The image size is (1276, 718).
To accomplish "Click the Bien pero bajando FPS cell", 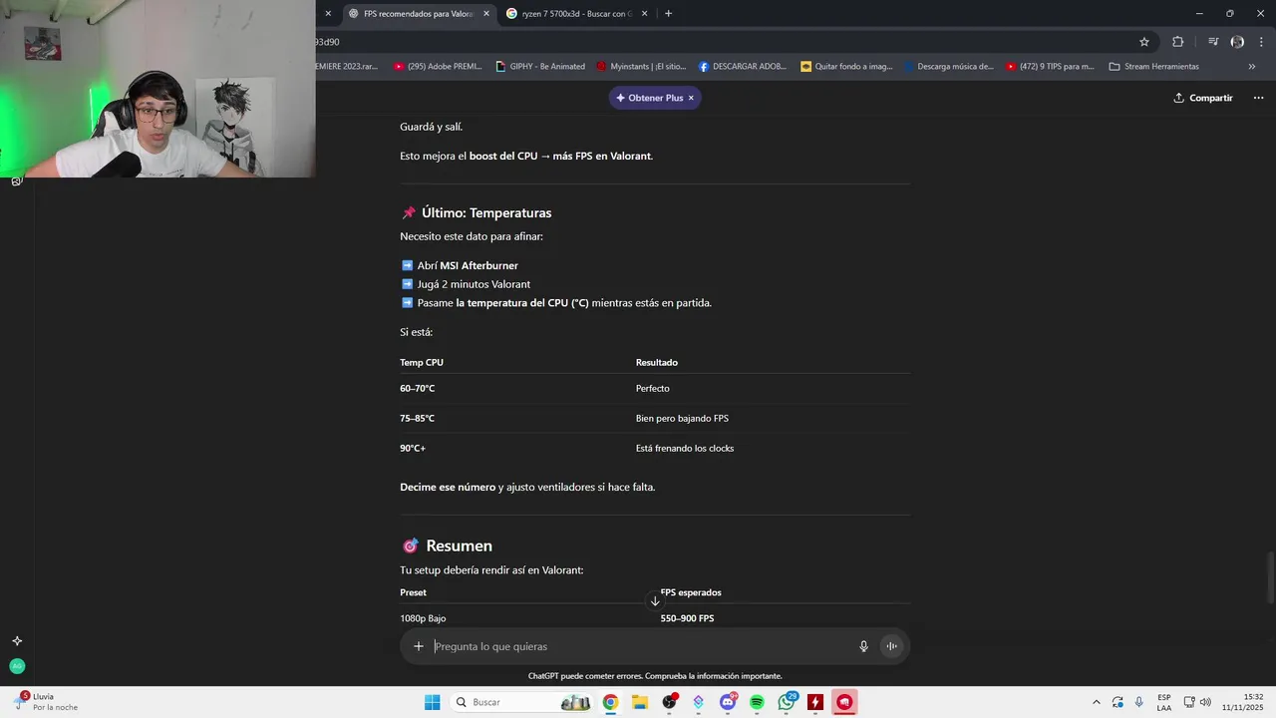I will click(682, 418).
